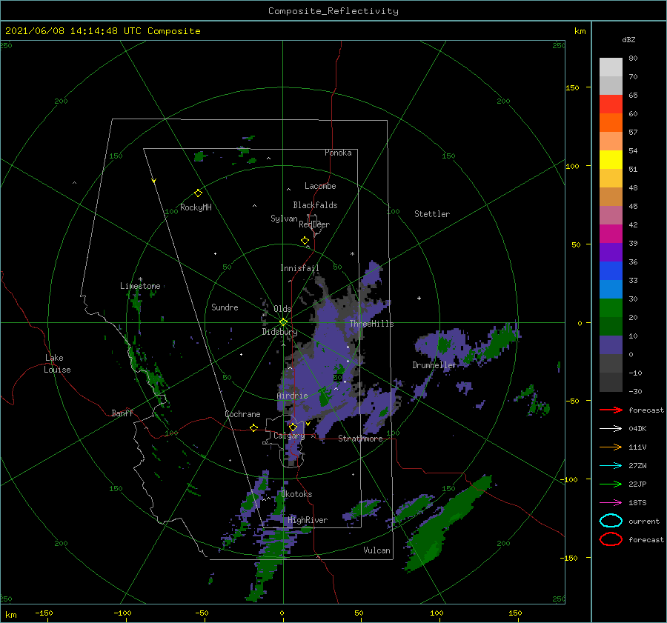The width and height of the screenshot is (667, 623).
Task: Click the cyan 27ZW arrow icon
Action: tap(611, 465)
